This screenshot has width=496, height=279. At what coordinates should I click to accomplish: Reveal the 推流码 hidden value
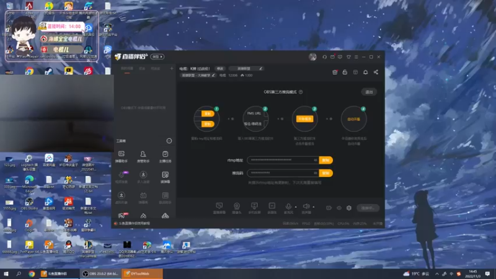tap(316, 173)
